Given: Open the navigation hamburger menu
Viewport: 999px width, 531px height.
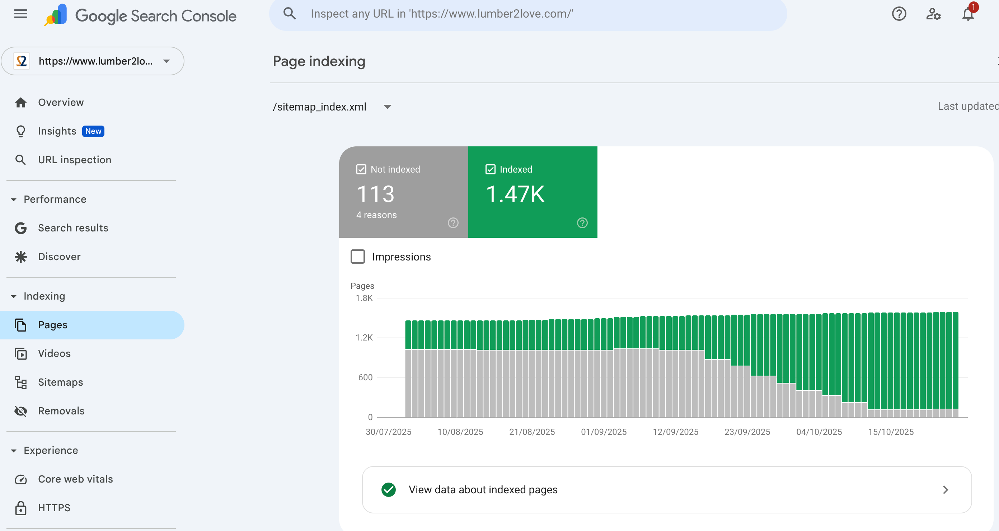Looking at the screenshot, I should click(x=20, y=14).
